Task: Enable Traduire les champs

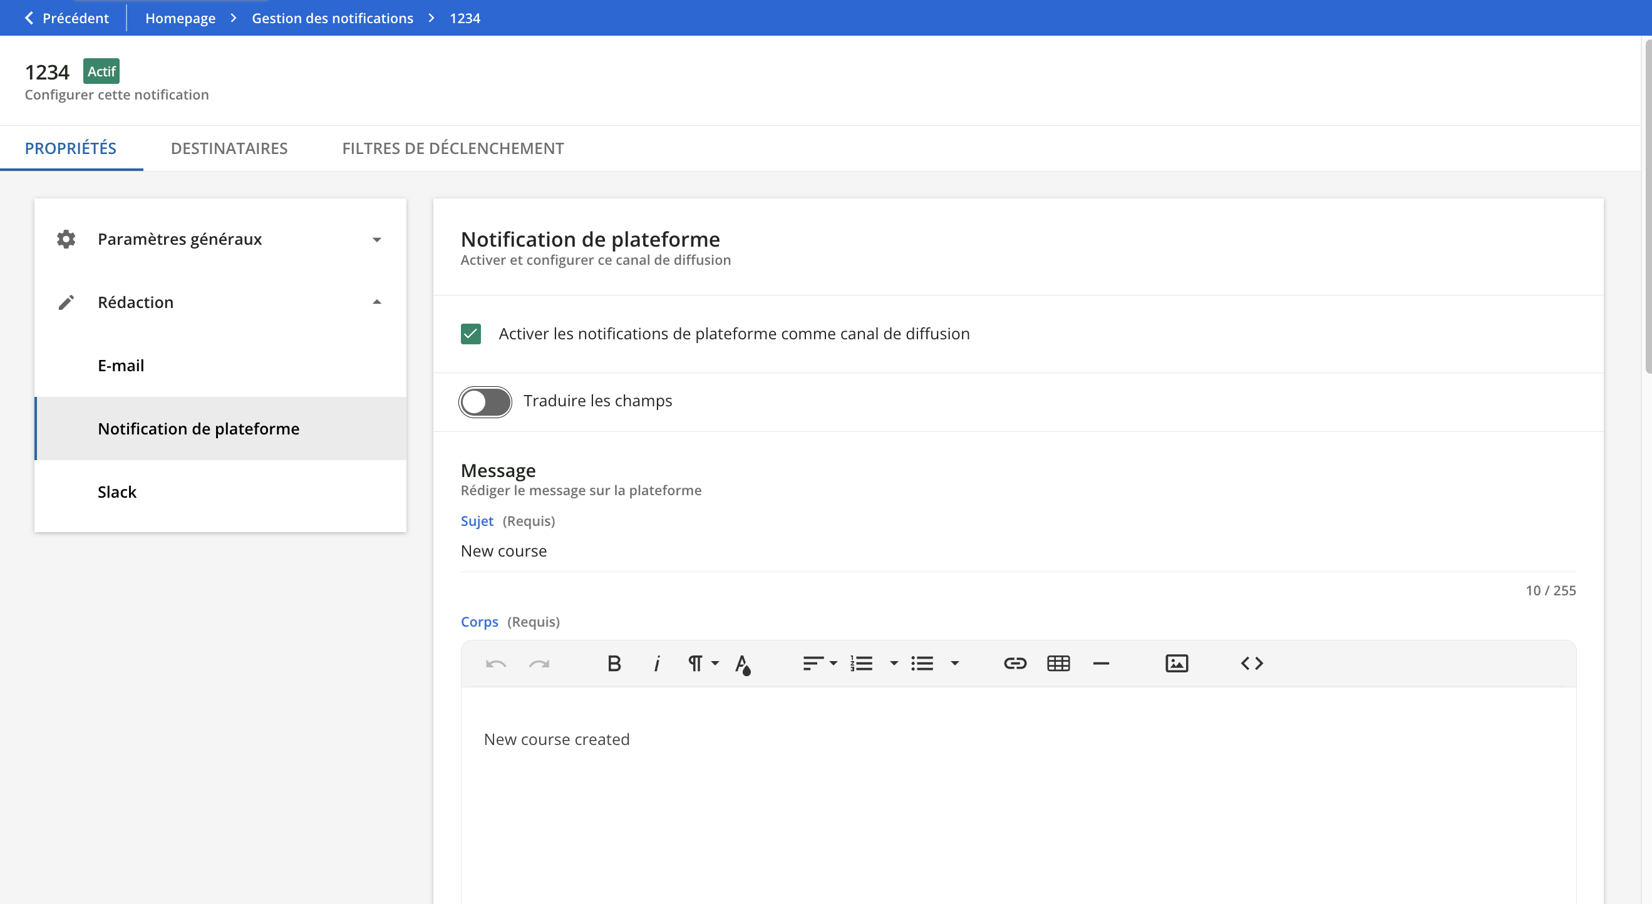Action: click(x=485, y=402)
